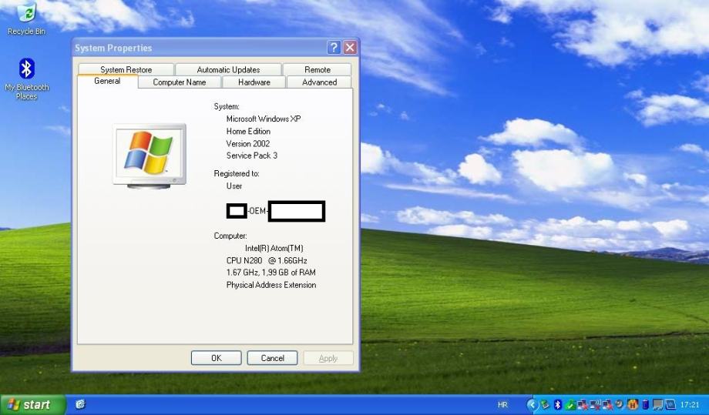Screen dimensions: 709x415
Task: Open the Start menu
Action: [x=32, y=405]
